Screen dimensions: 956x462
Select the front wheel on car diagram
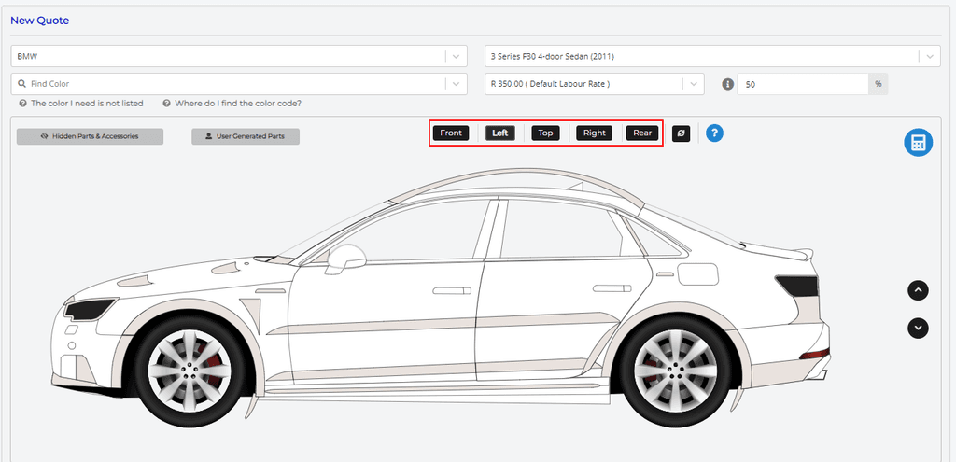coord(190,364)
